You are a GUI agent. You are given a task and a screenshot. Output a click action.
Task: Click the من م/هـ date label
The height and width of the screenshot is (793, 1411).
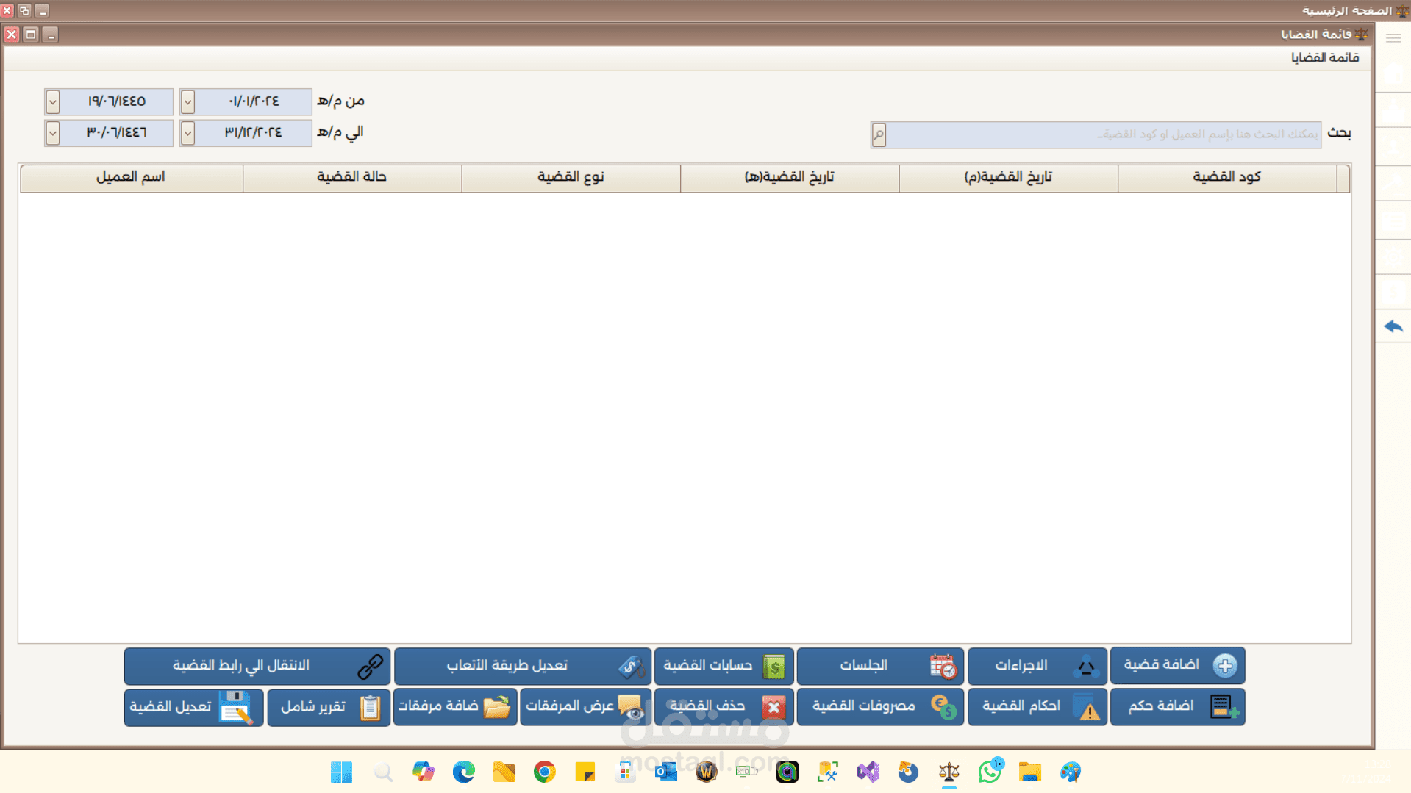341,101
